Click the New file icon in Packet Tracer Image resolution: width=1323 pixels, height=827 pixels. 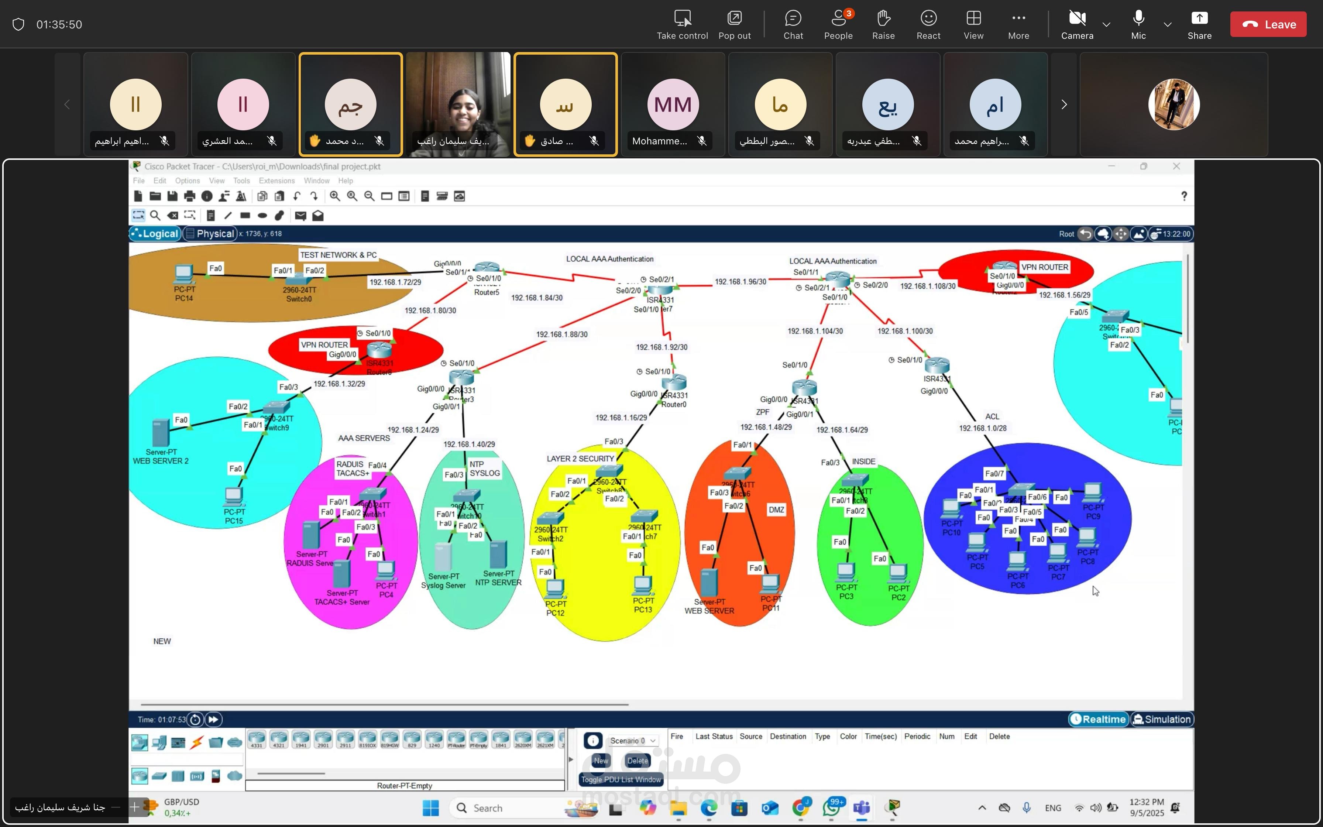138,196
